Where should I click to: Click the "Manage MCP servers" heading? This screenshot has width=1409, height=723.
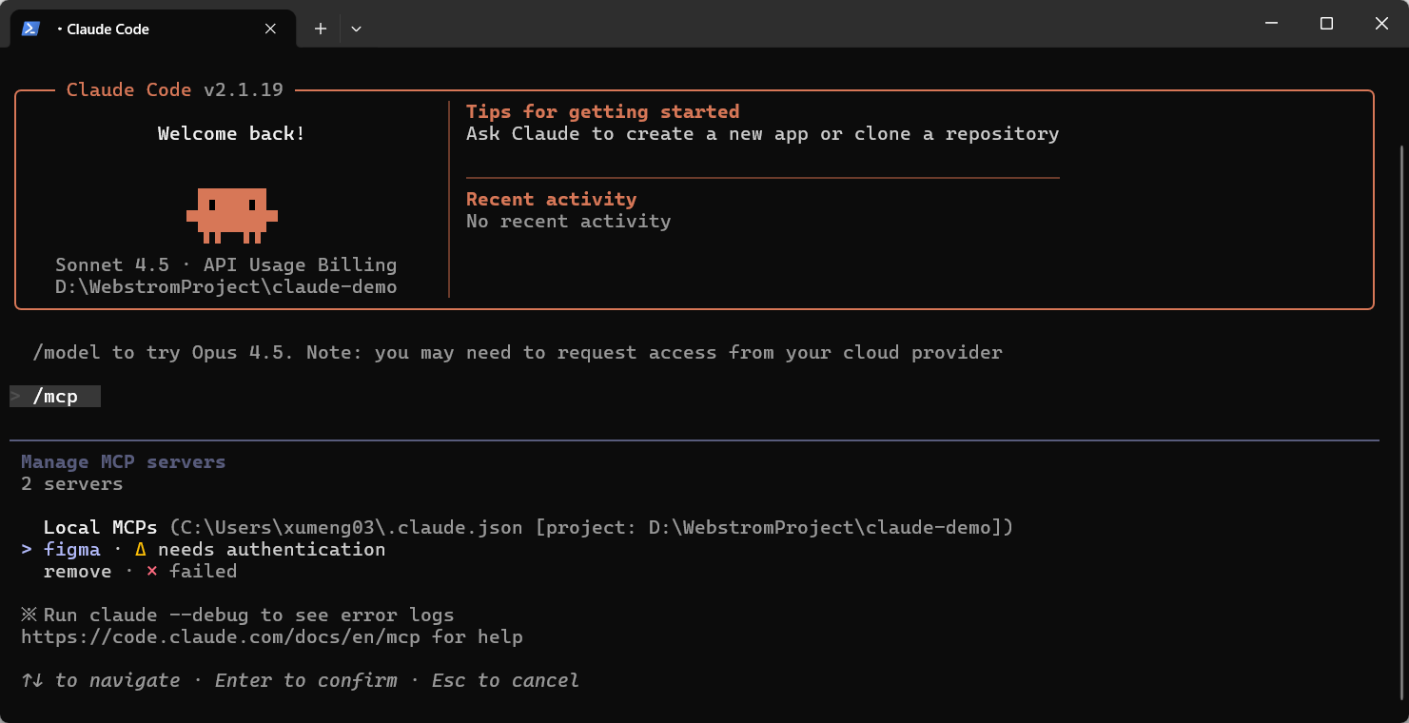point(124,461)
